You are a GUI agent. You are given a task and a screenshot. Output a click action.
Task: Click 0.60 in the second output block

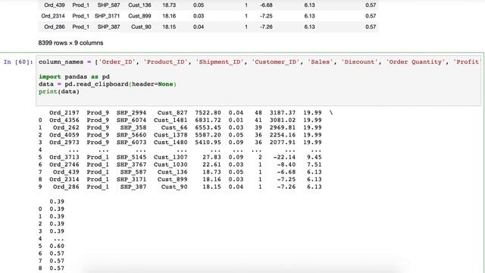(57, 246)
